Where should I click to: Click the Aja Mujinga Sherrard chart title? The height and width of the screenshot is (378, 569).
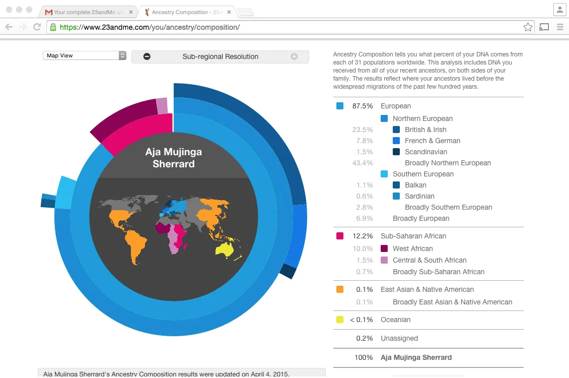173,158
